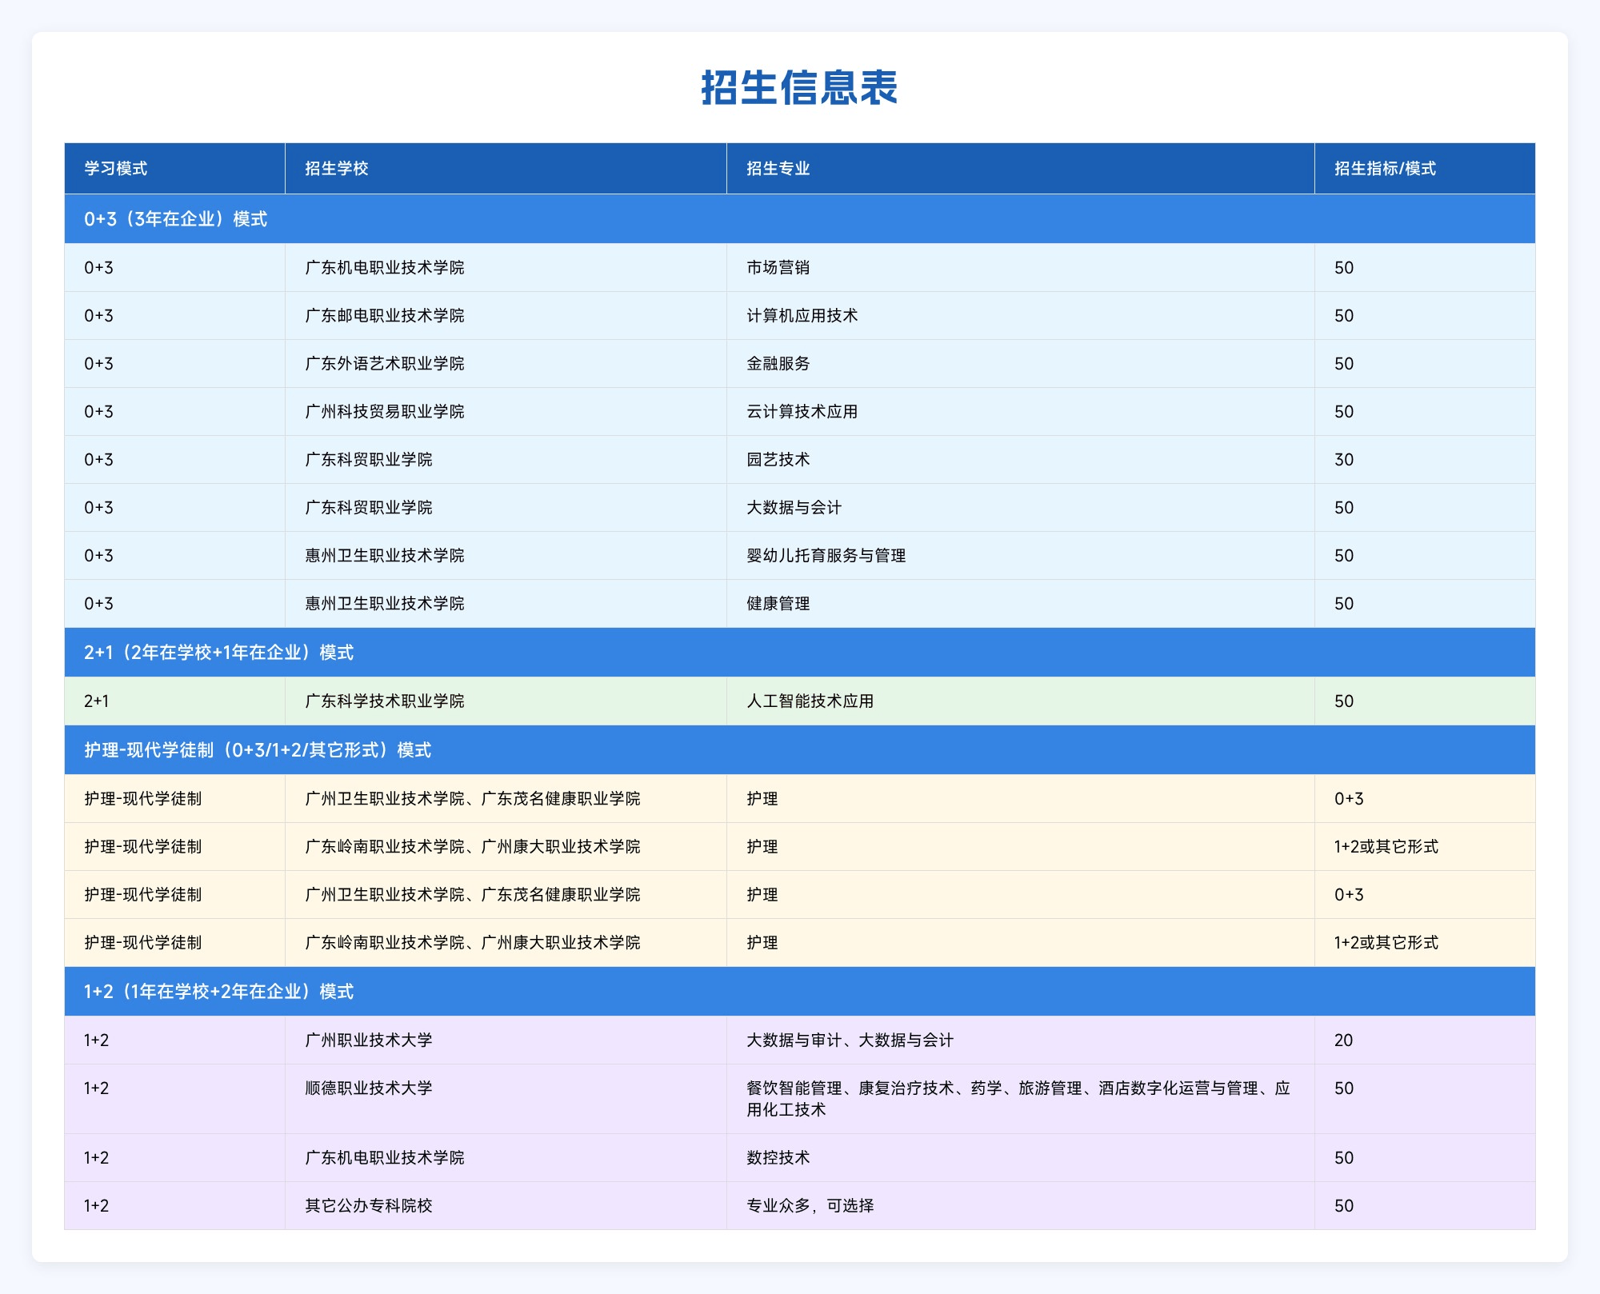Select the 专业众多，可选择 cell
The image size is (1600, 1294).
(x=1021, y=1206)
